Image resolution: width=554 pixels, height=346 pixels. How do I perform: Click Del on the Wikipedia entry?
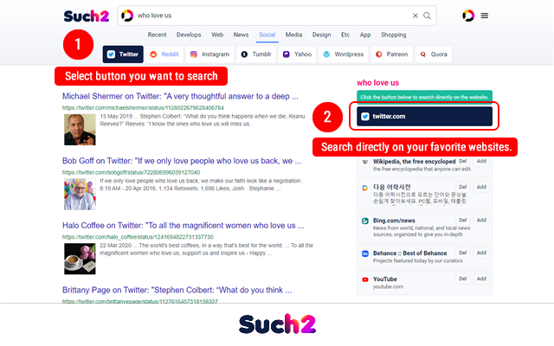tap(463, 161)
